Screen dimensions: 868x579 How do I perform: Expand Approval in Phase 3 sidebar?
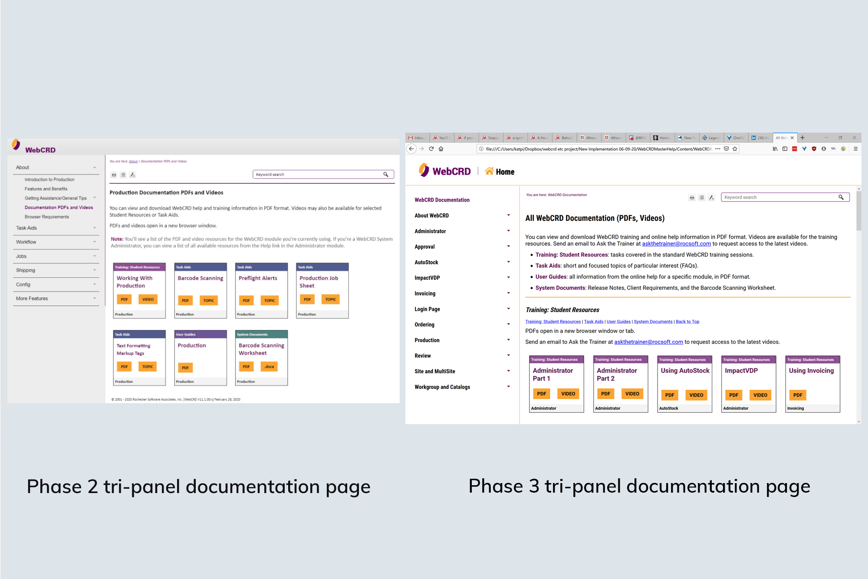pyautogui.click(x=508, y=247)
